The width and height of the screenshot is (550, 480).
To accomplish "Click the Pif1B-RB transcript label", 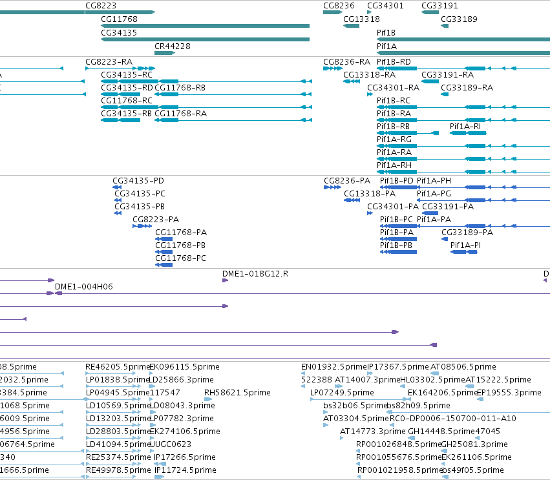I will tap(393, 127).
